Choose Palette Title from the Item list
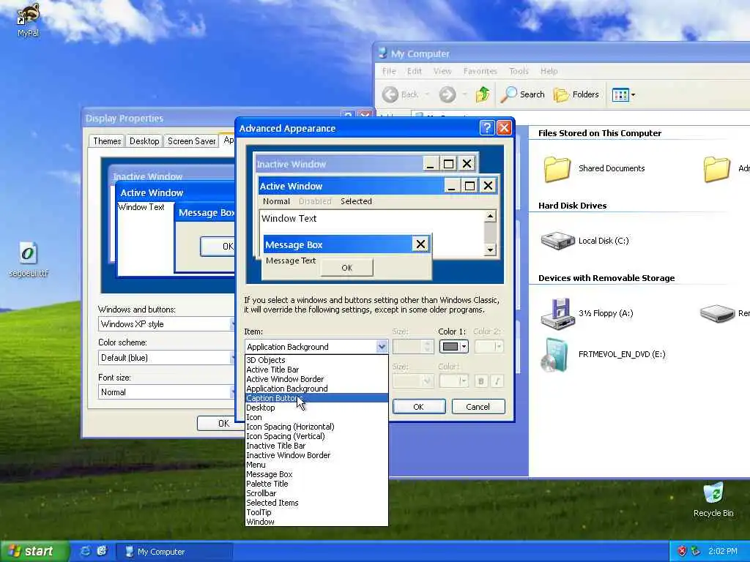This screenshot has height=562, width=750. (x=316, y=484)
